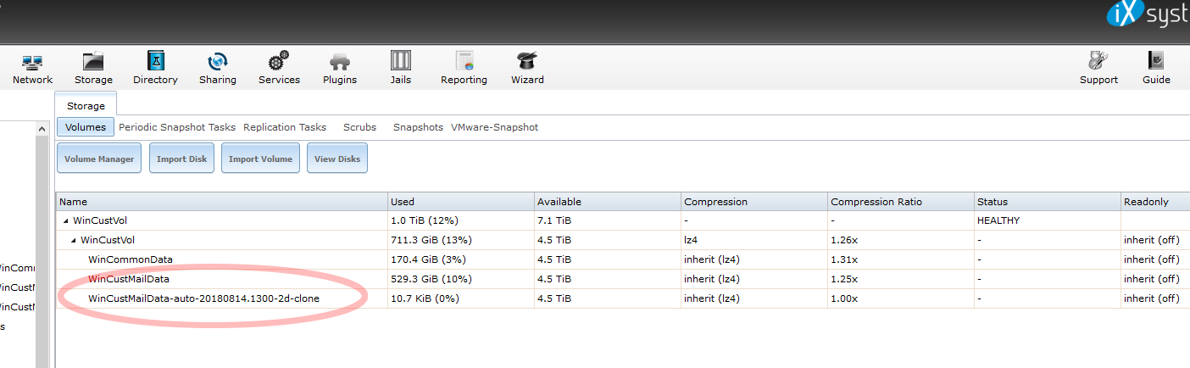Viewport: 1190px width, 368px height.
Task: Collapse the nested WinCustVol dataset
Action: [74, 240]
